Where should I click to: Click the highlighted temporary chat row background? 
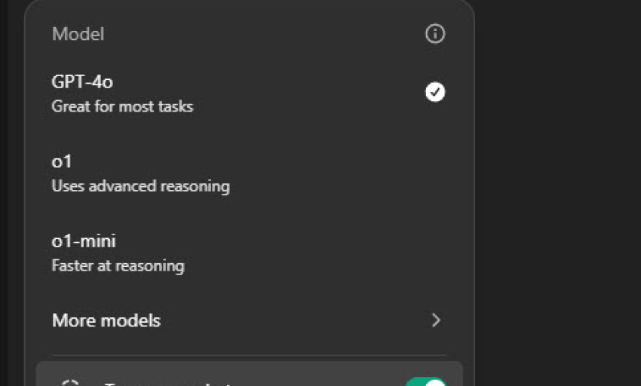click(x=249, y=374)
